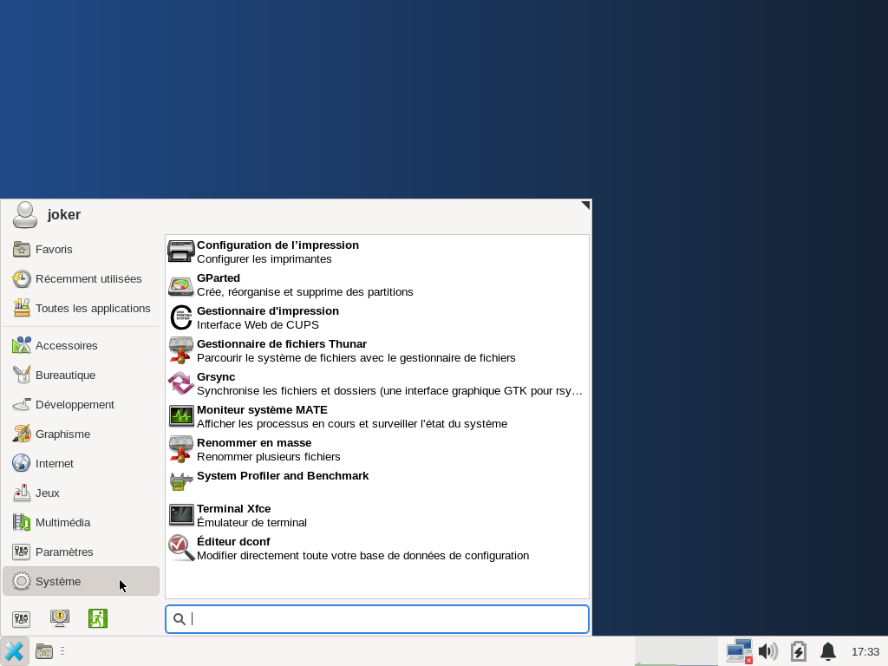Open the Moniteur système MATE icon
Screen dimensions: 888x666
pyautogui.click(x=180, y=416)
